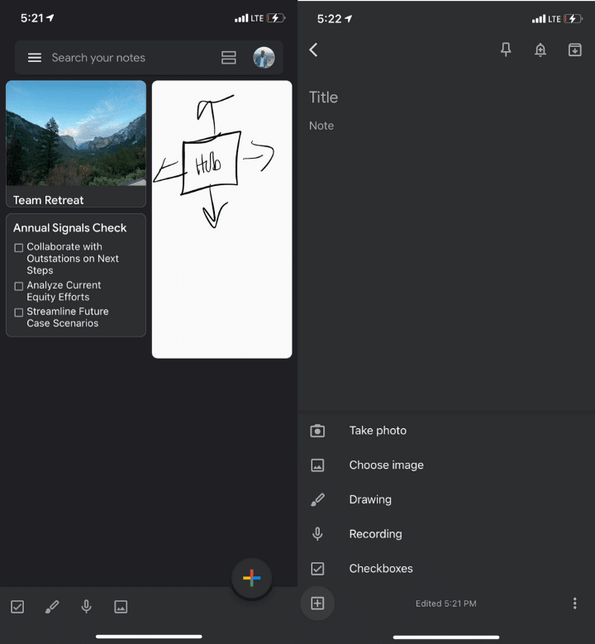Open the hamburger main menu
The width and height of the screenshot is (595, 644).
pos(34,58)
